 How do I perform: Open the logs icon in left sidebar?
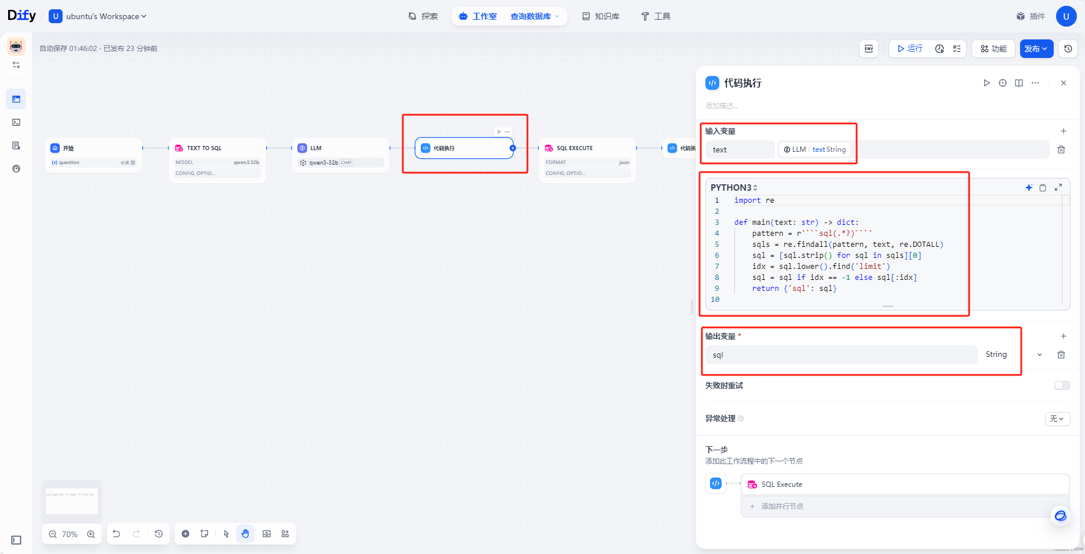click(16, 145)
